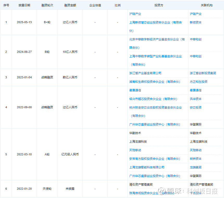The image size is (224, 198).
Task: Click 绍兴市越芯投资合伙企业 link
Action: click(x=153, y=99)
